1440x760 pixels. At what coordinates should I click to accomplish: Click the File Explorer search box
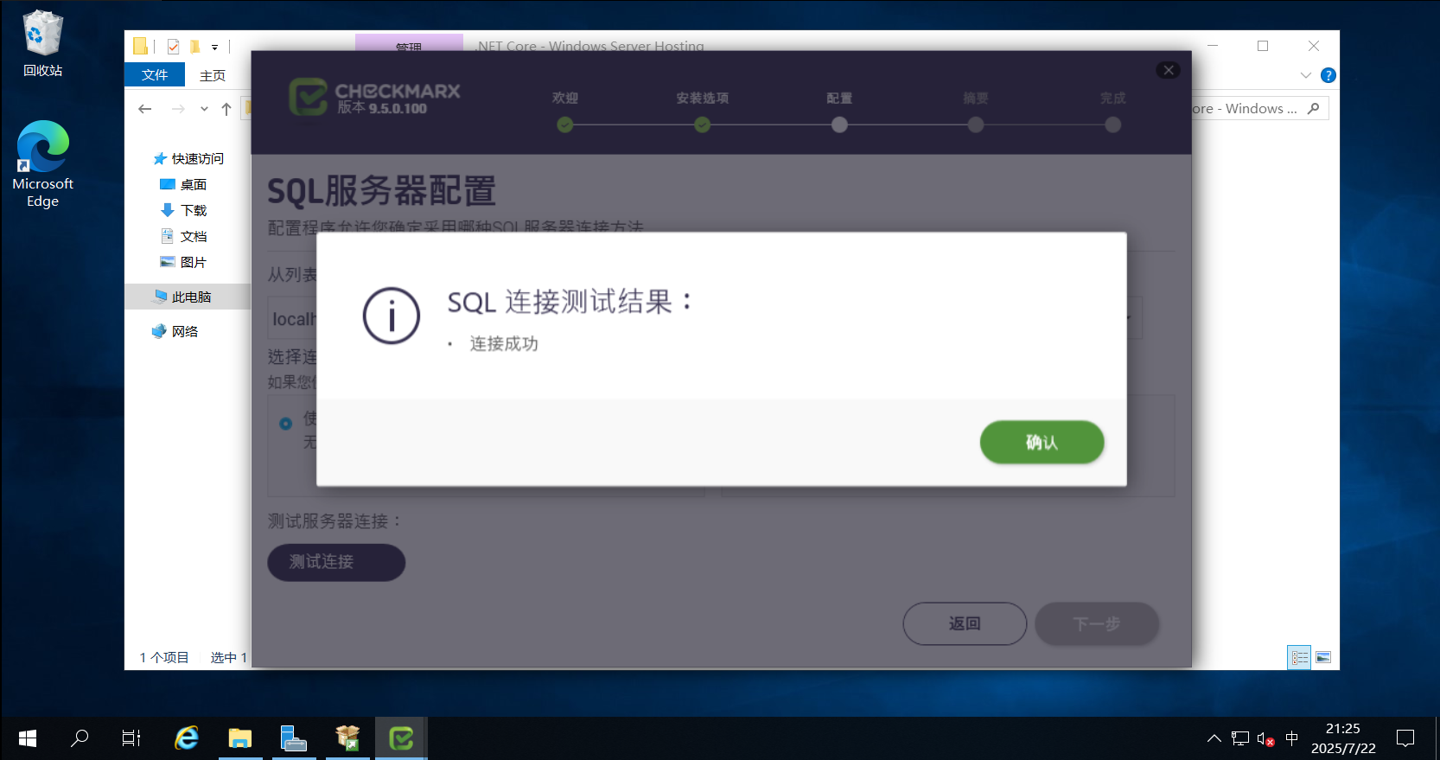coord(1260,108)
